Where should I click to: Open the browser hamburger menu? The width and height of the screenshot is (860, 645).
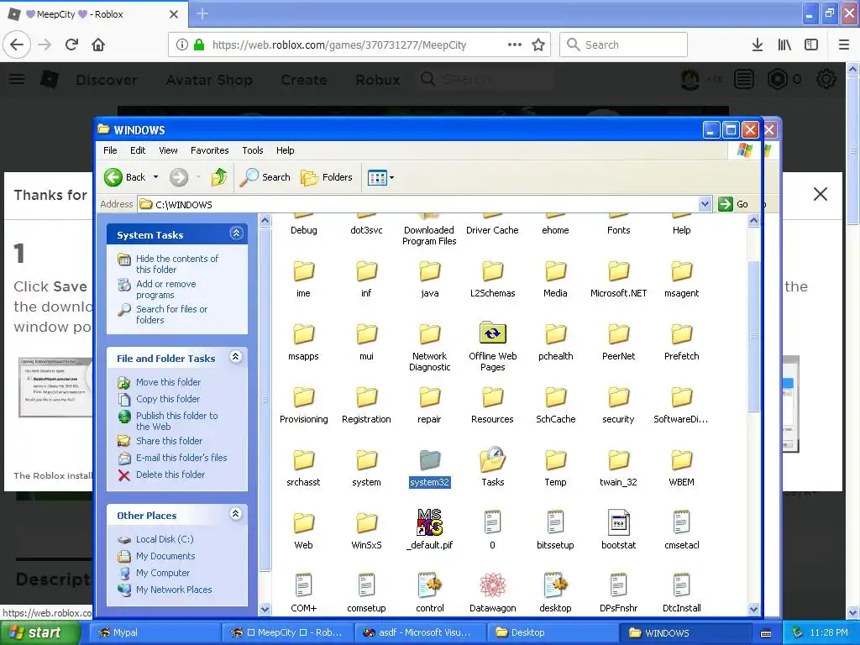(844, 45)
